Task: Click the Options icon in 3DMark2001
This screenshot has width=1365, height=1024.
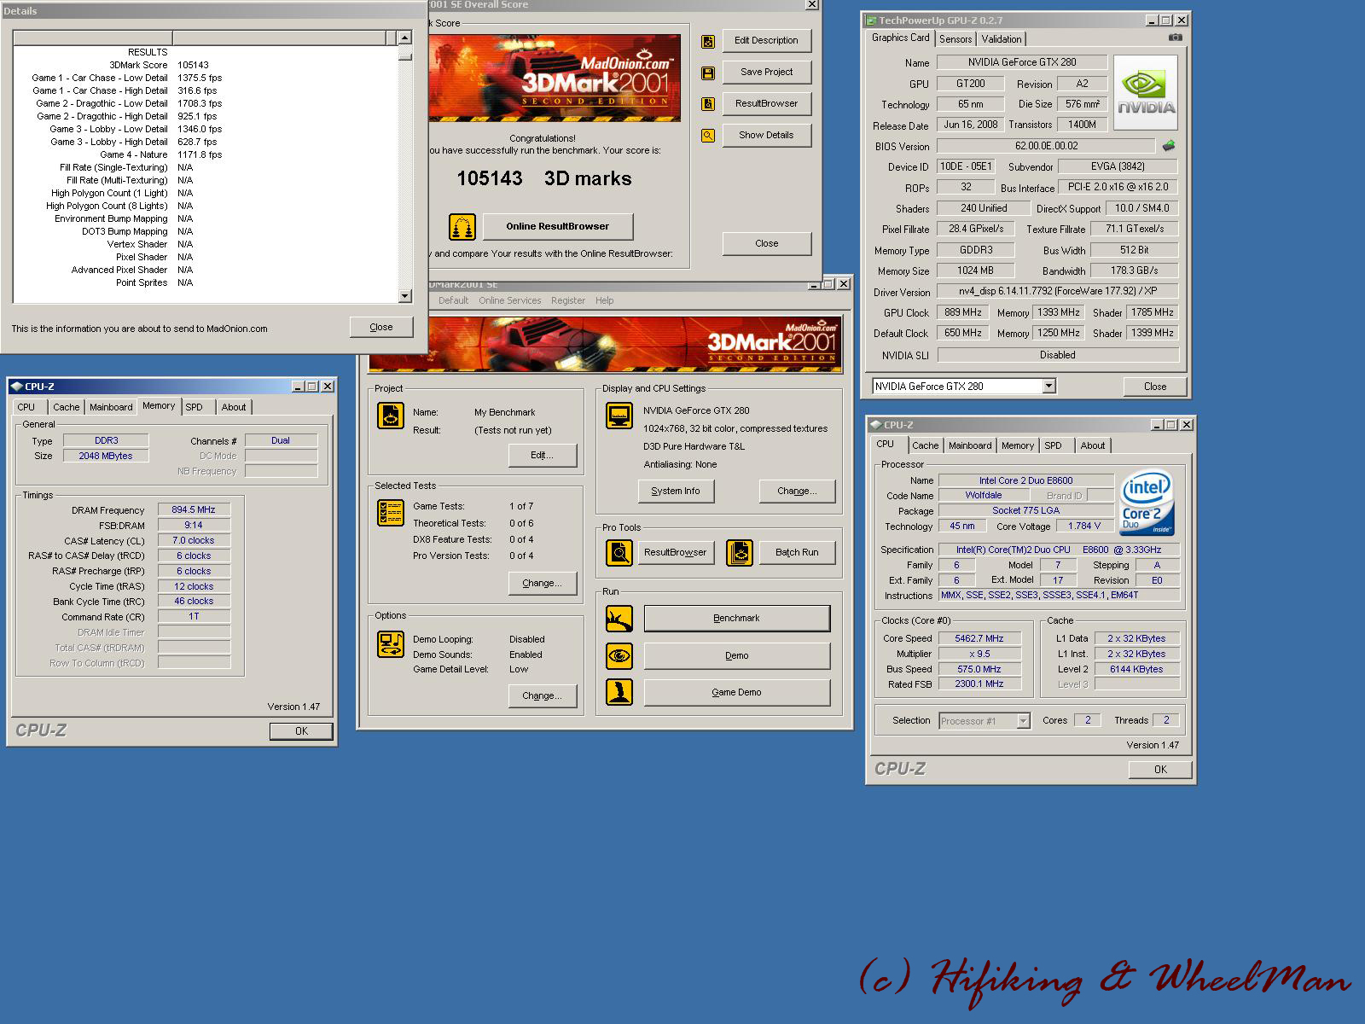Action: [391, 644]
